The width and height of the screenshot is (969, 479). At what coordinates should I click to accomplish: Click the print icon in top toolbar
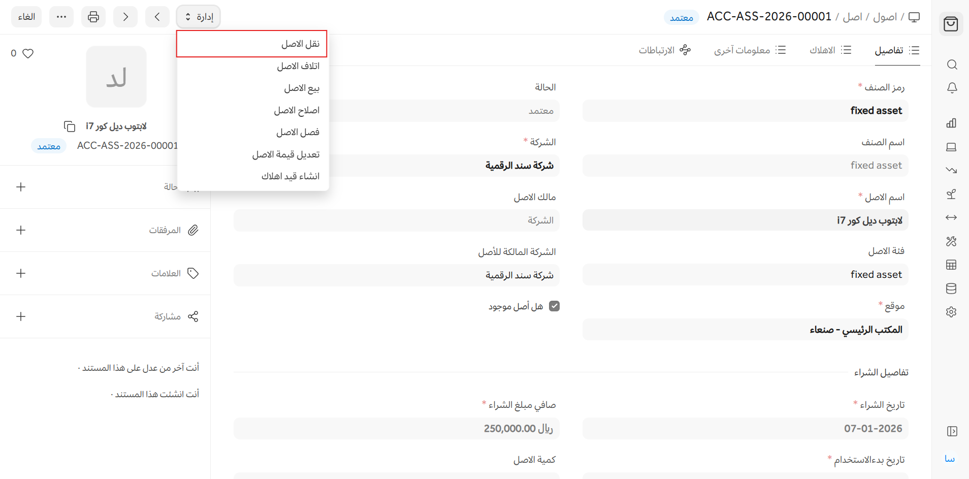(93, 17)
